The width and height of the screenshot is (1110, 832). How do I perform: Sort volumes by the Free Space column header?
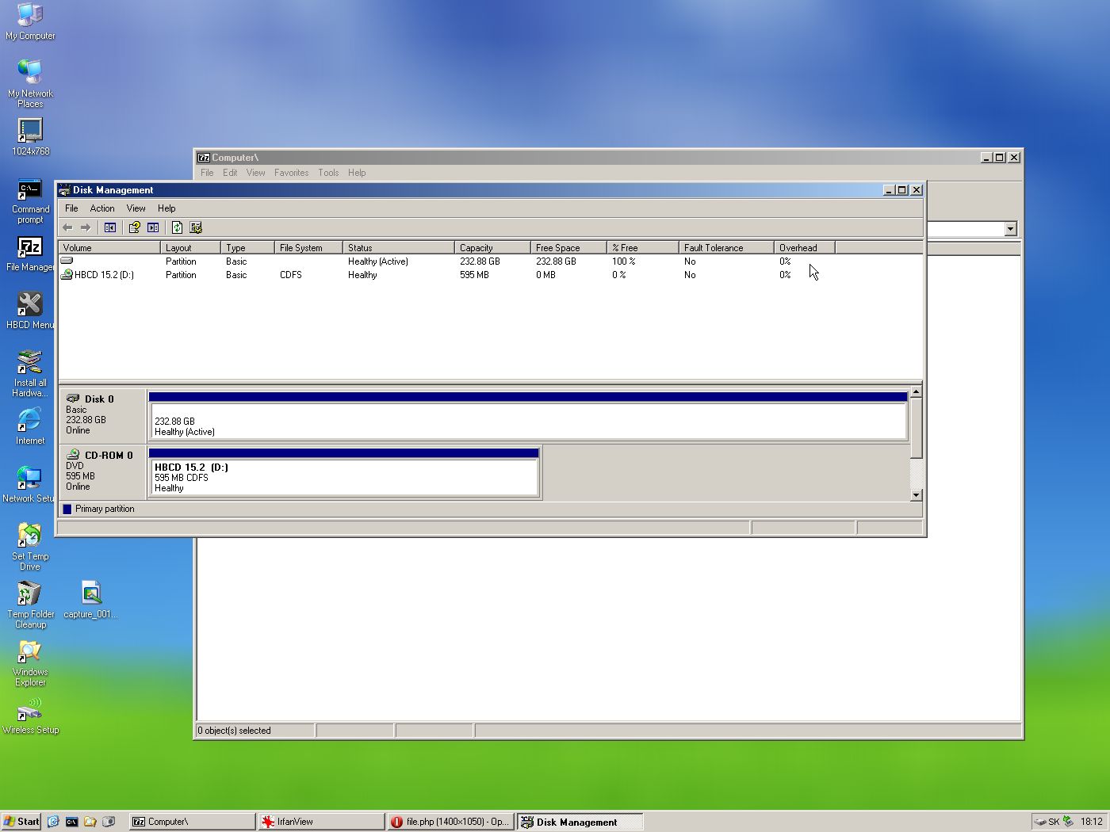[568, 248]
